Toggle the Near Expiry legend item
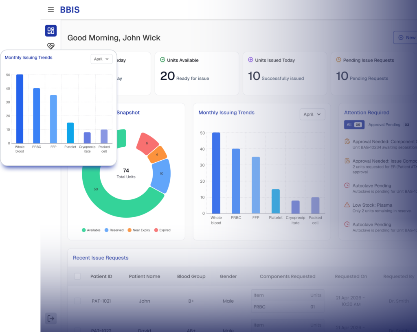The width and height of the screenshot is (417, 332). click(x=139, y=230)
